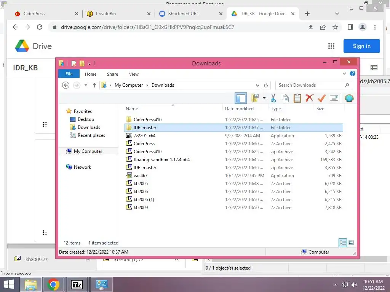390x292 pixels.
Task: Open the Home ribbon tab
Action: 91,74
